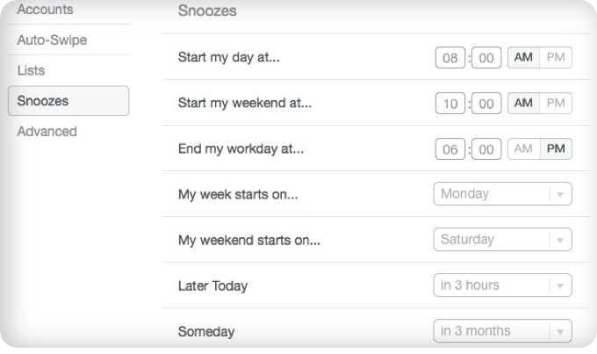The image size is (597, 354).
Task: Set Start my day to AM
Action: pyautogui.click(x=523, y=58)
